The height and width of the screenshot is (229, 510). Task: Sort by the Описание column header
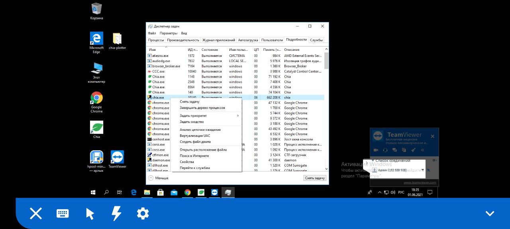click(303, 50)
